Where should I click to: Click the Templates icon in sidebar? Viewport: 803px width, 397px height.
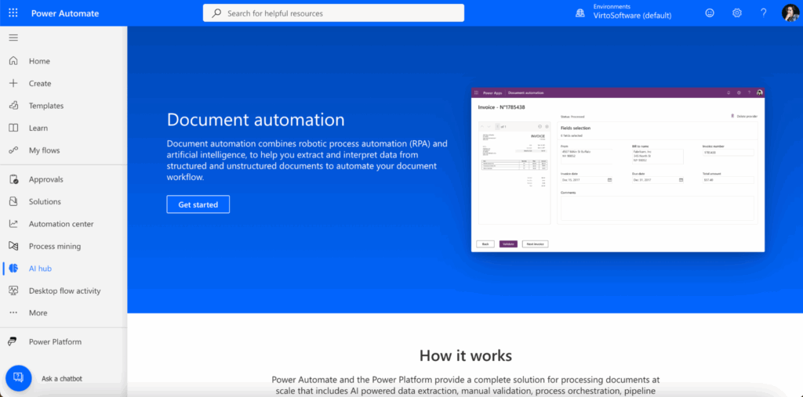pos(13,106)
